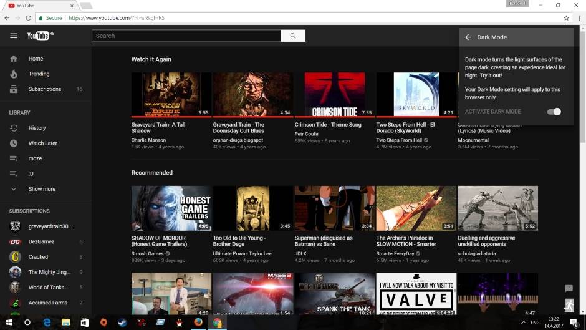Click inside the Search field
This screenshot has height=330, width=586.
pyautogui.click(x=186, y=36)
